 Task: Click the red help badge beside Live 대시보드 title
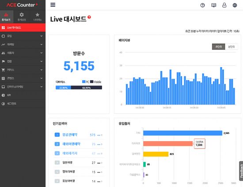[x=89, y=17]
